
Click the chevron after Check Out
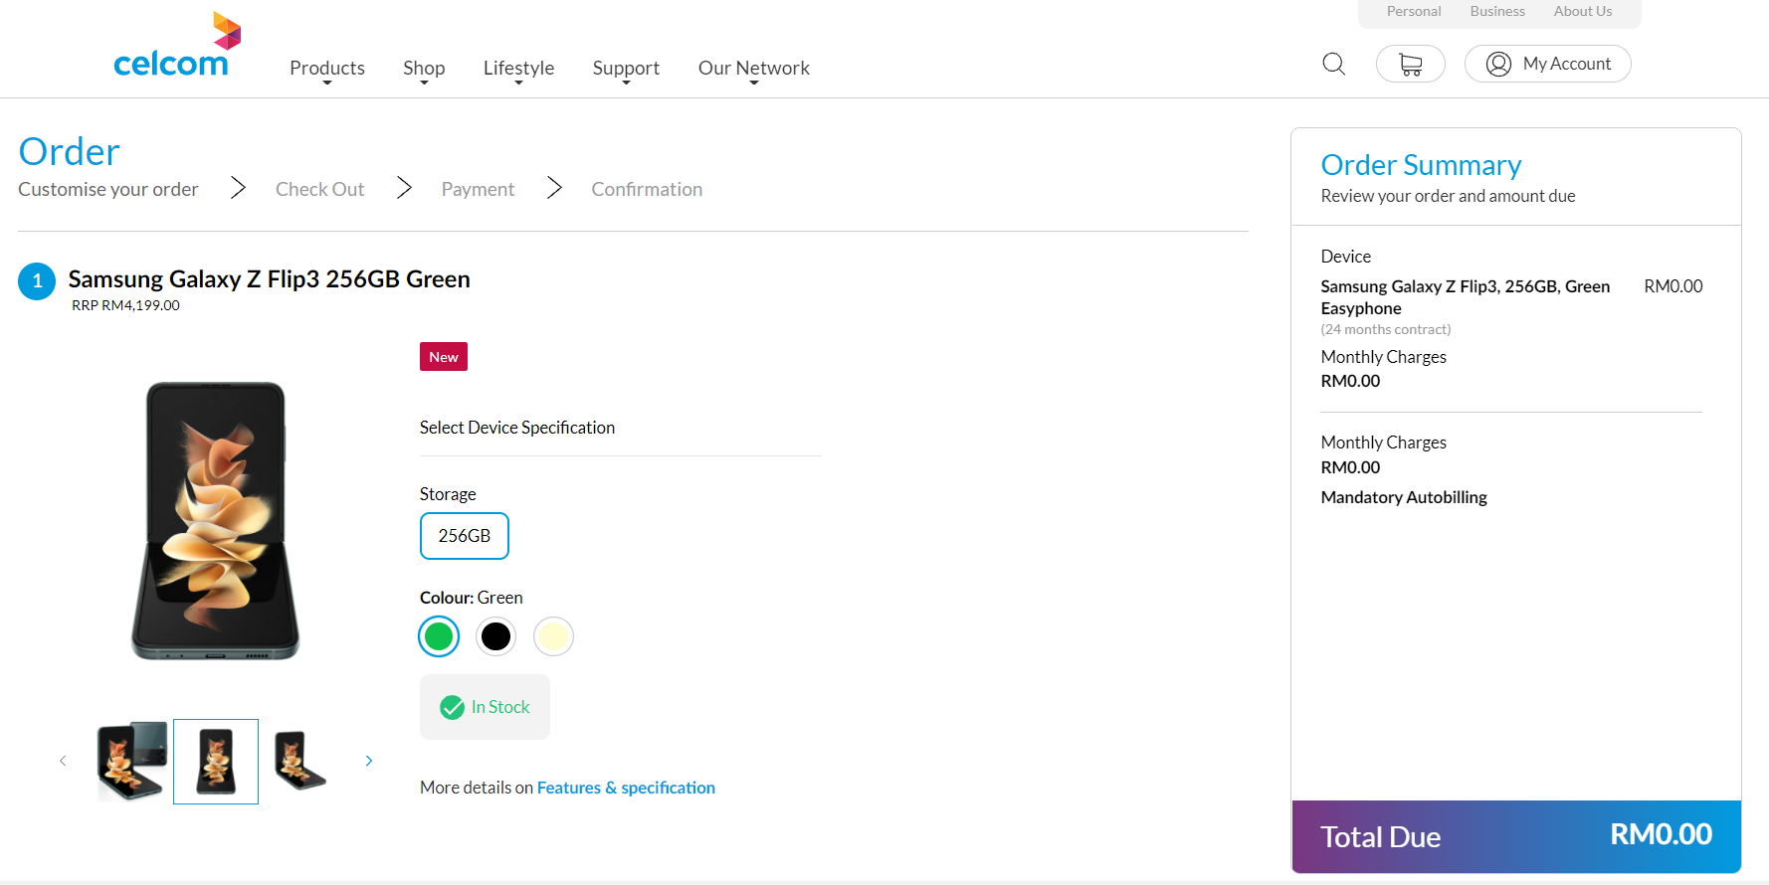tap(404, 187)
